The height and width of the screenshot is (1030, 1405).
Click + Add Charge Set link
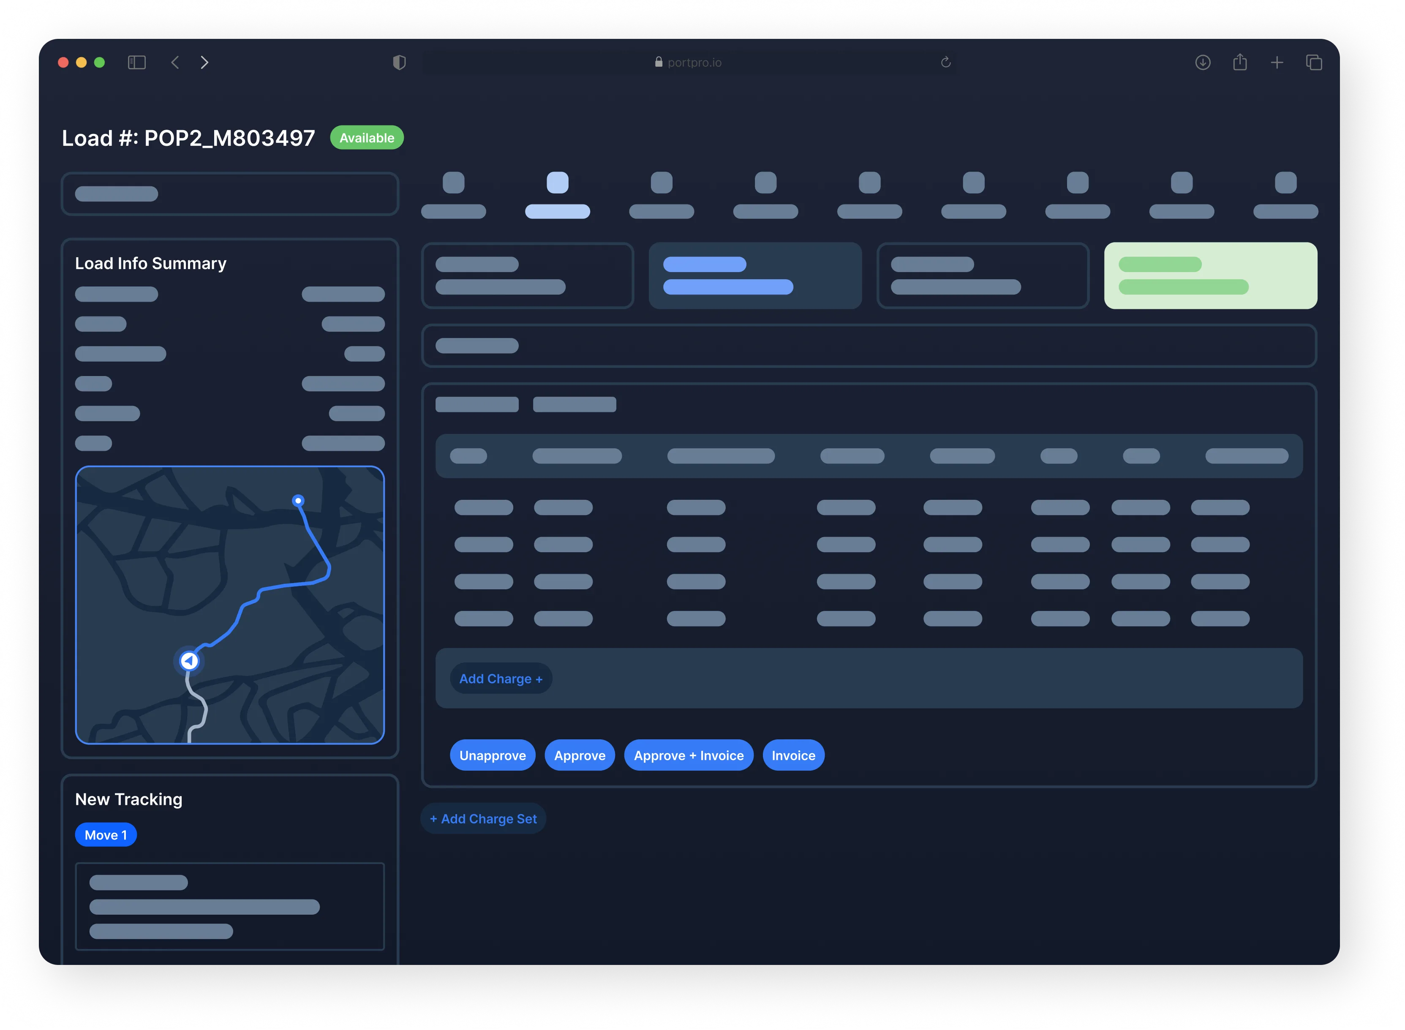click(483, 819)
